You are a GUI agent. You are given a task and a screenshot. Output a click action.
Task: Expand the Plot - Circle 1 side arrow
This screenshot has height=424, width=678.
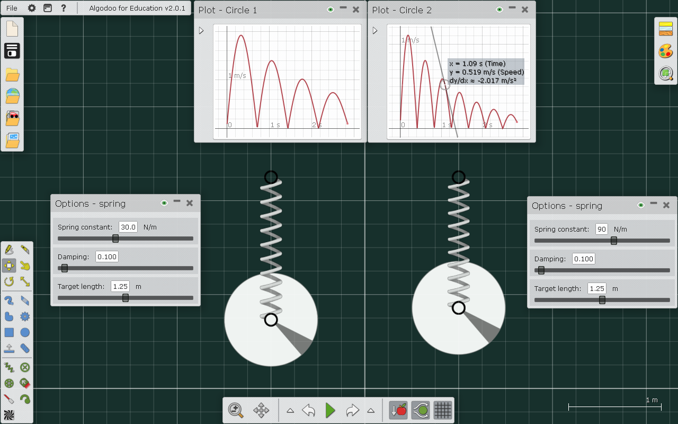[201, 31]
